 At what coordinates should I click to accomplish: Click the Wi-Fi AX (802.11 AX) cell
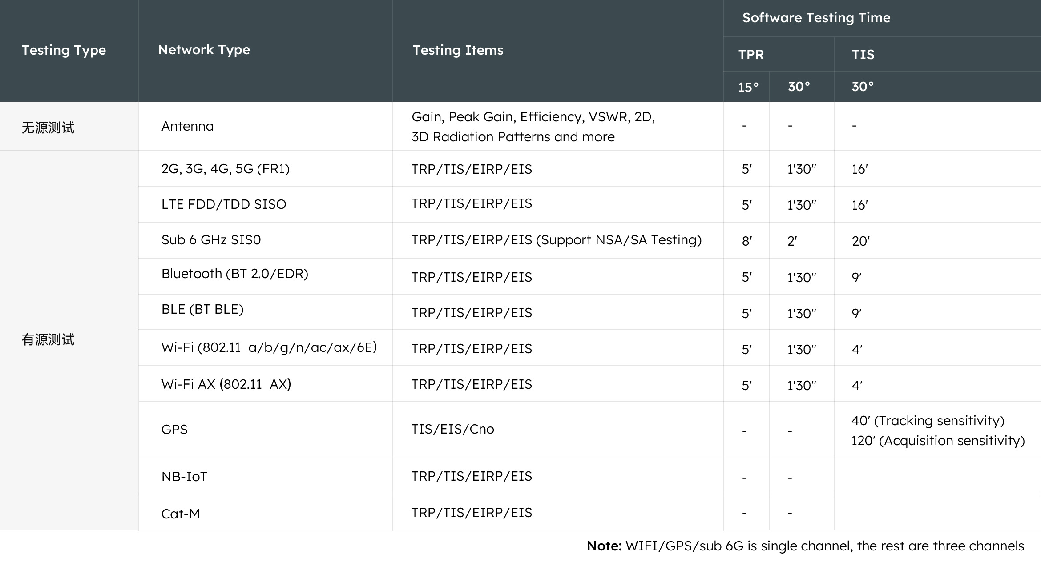tap(226, 384)
